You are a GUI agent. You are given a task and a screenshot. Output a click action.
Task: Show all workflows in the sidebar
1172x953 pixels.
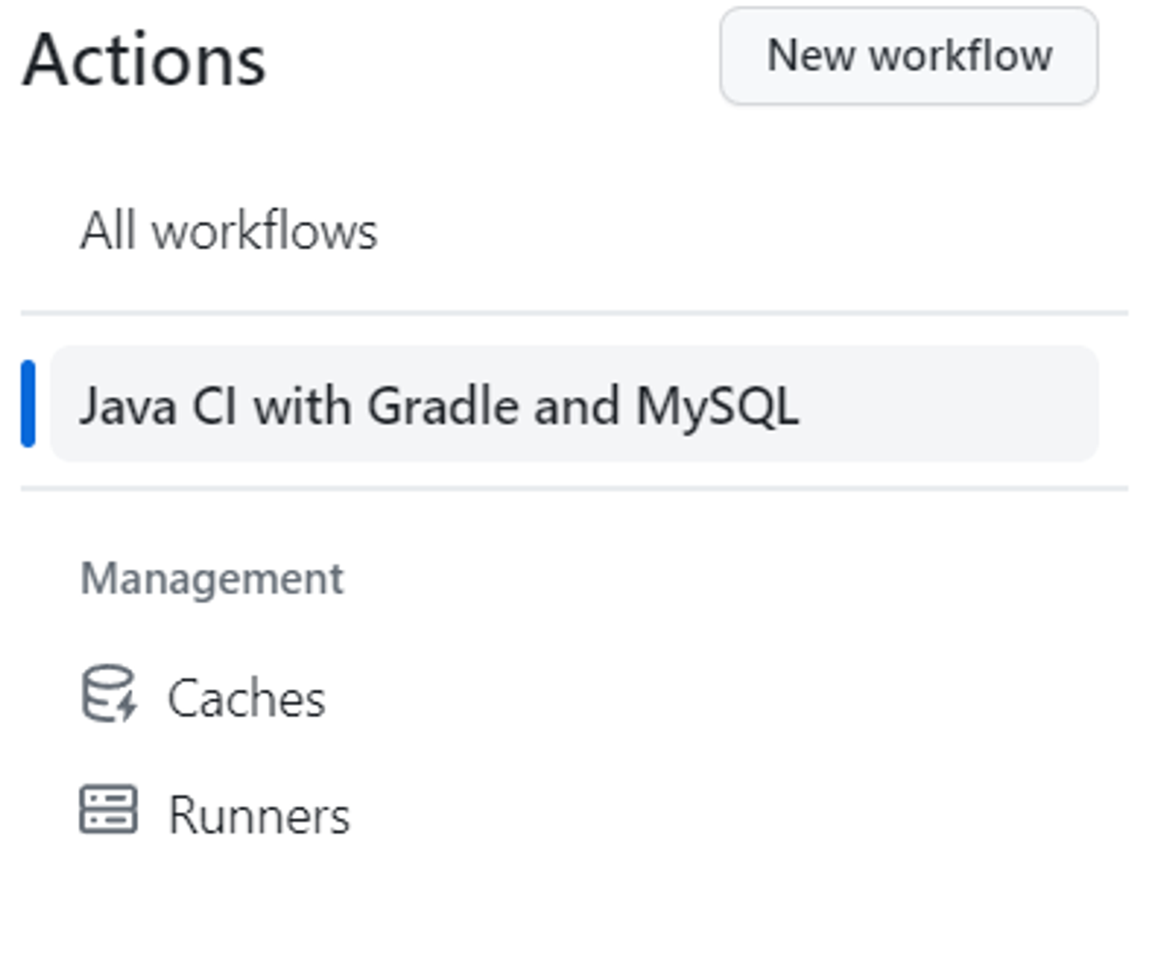point(229,231)
